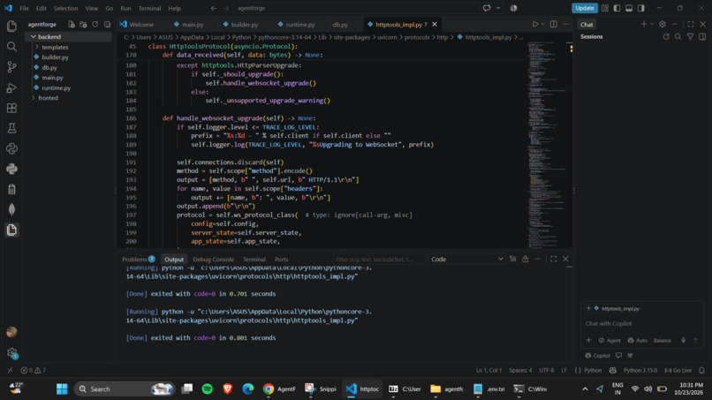This screenshot has height=400, width=712.
Task: Maximize the Output panel size
Action: pyautogui.click(x=554, y=259)
